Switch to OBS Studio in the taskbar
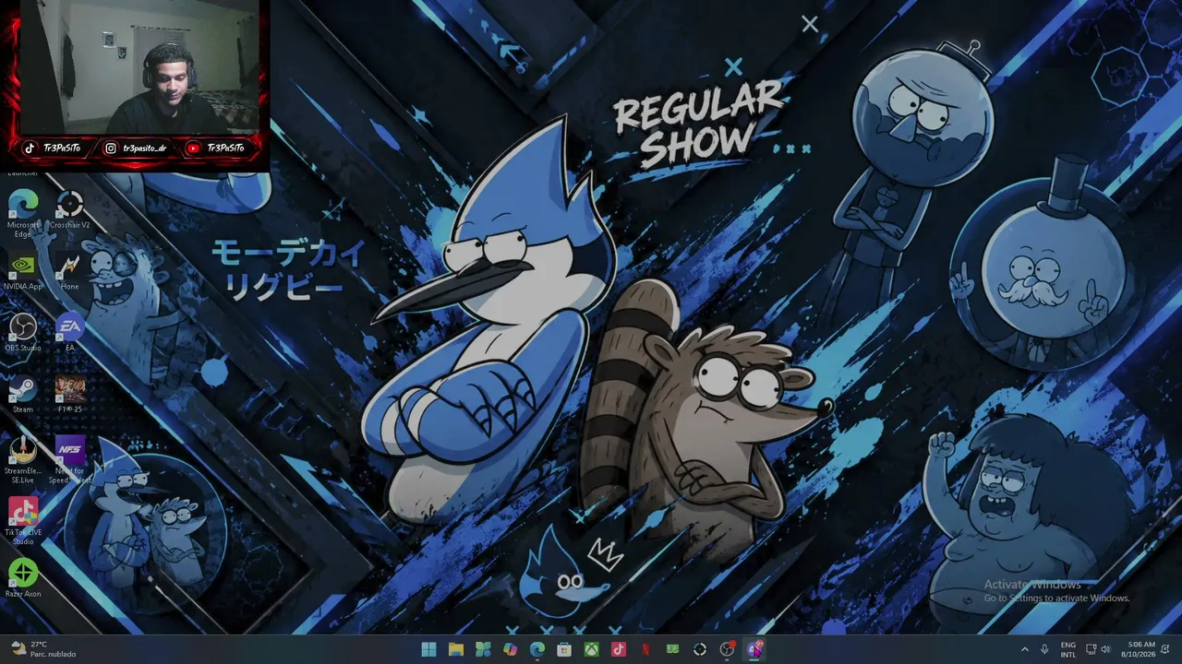Screen dimensions: 1182x664 727,649
